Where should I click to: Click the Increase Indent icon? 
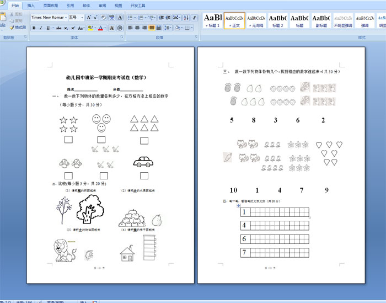pyautogui.click(x=168, y=18)
